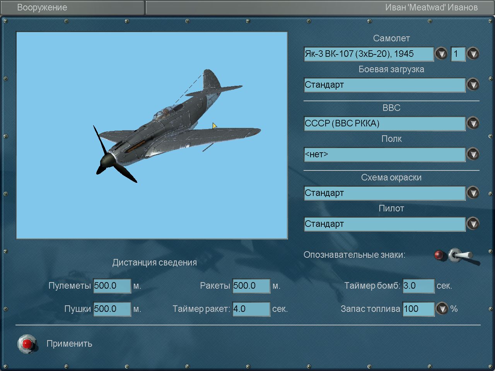
Task: Click the Таймер бомб value field
Action: (418, 286)
